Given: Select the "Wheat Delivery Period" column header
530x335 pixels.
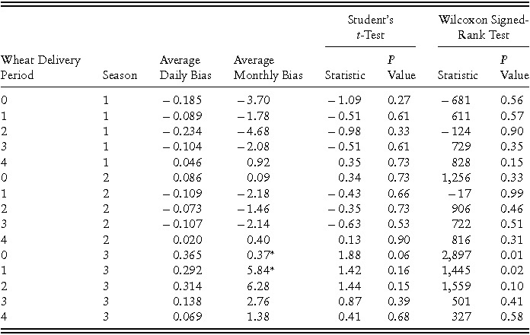Looking at the screenshot, I should tap(40, 68).
